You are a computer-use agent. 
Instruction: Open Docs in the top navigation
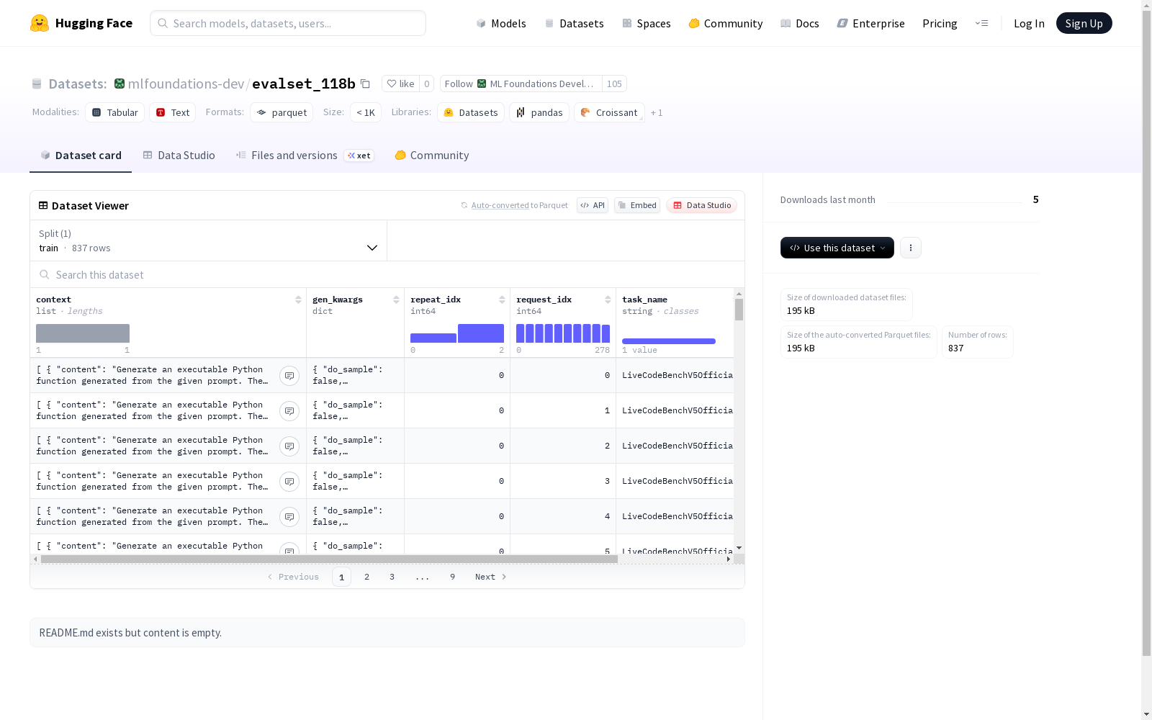(800, 23)
